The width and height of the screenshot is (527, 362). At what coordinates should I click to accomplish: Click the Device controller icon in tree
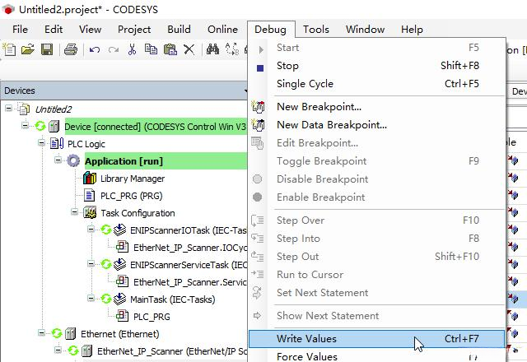(54, 126)
